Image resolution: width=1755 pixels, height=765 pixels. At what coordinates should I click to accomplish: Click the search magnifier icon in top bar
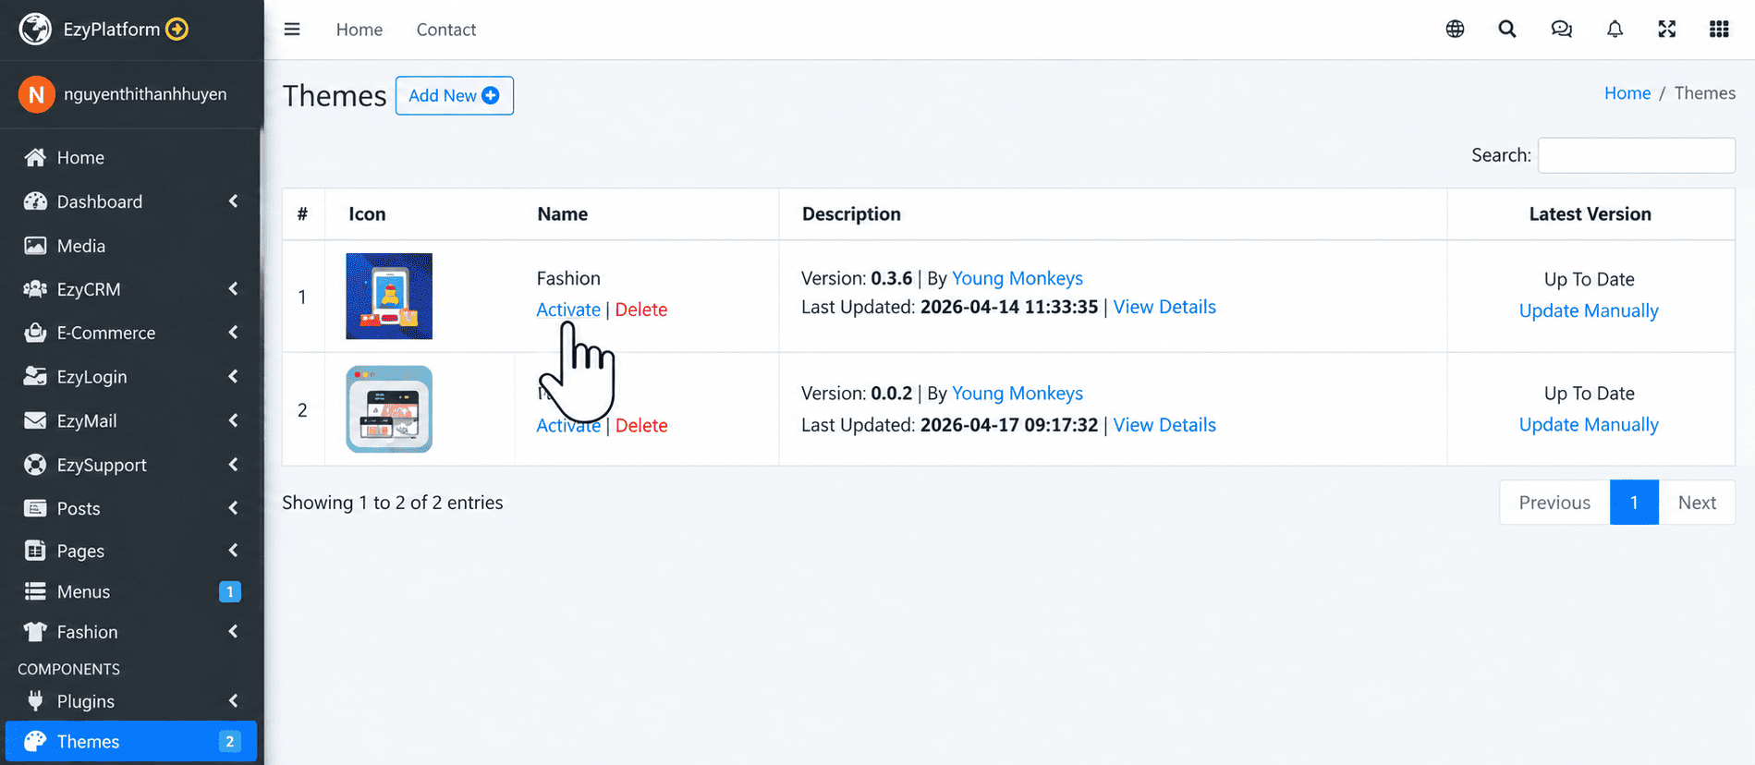click(1507, 30)
